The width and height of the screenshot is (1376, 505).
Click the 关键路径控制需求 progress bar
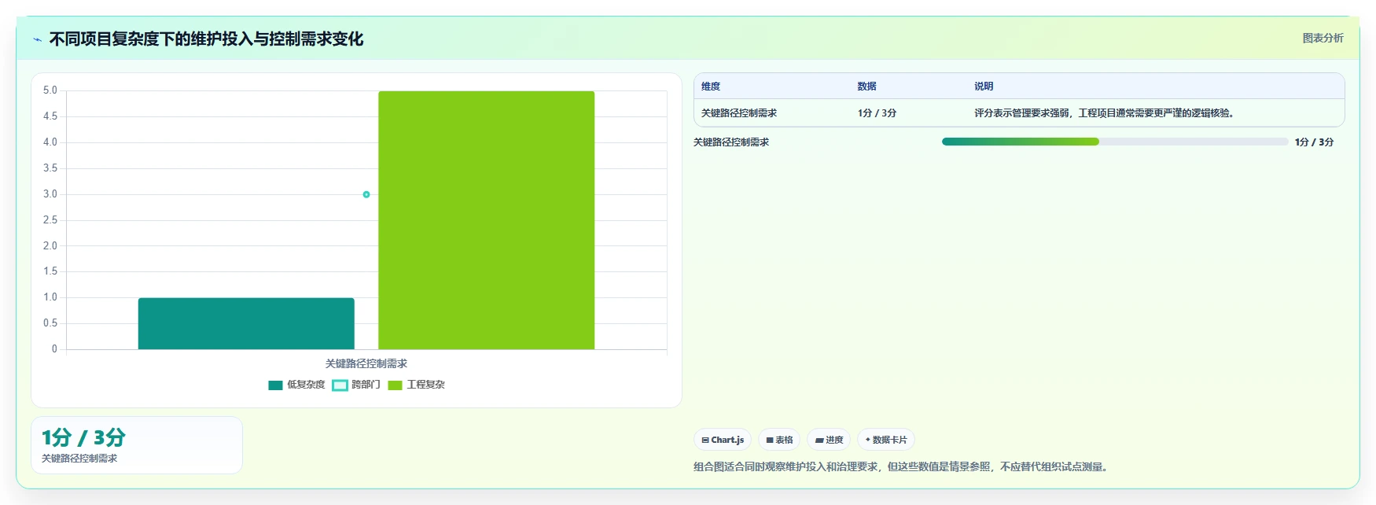coord(1115,142)
